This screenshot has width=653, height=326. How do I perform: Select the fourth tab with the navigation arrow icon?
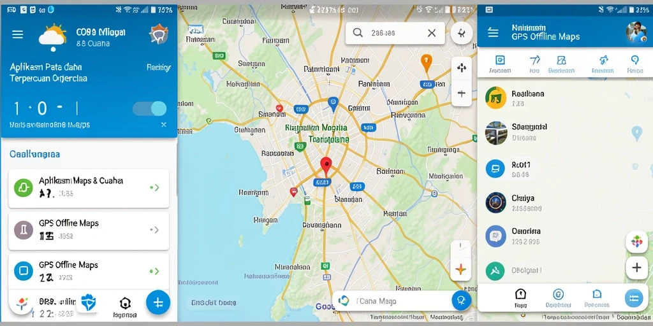(x=603, y=64)
